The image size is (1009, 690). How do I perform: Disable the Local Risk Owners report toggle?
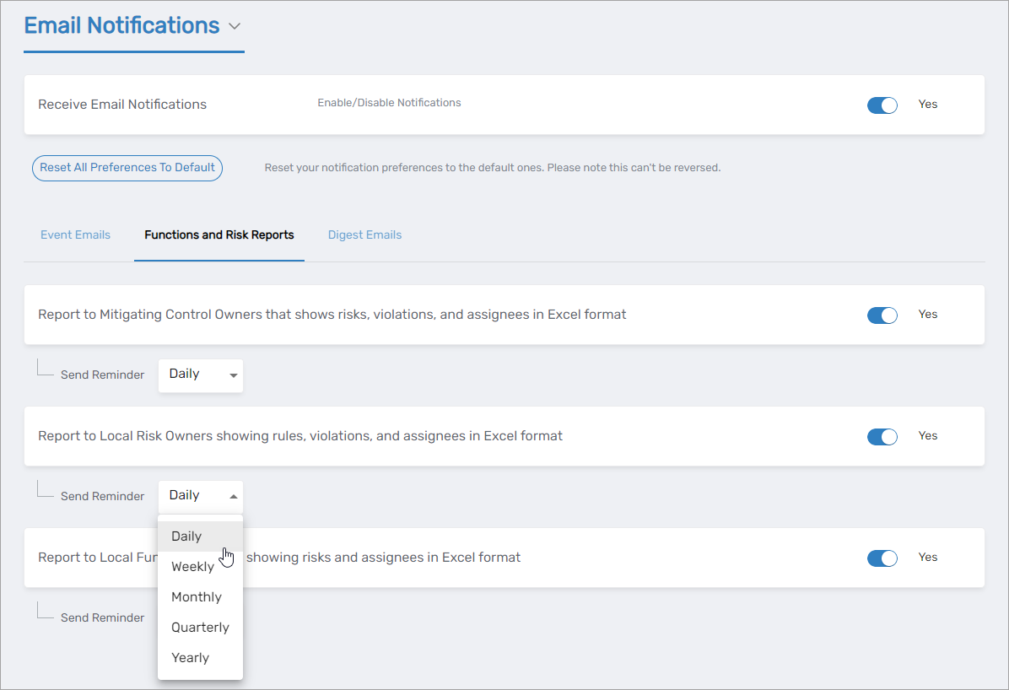(882, 436)
